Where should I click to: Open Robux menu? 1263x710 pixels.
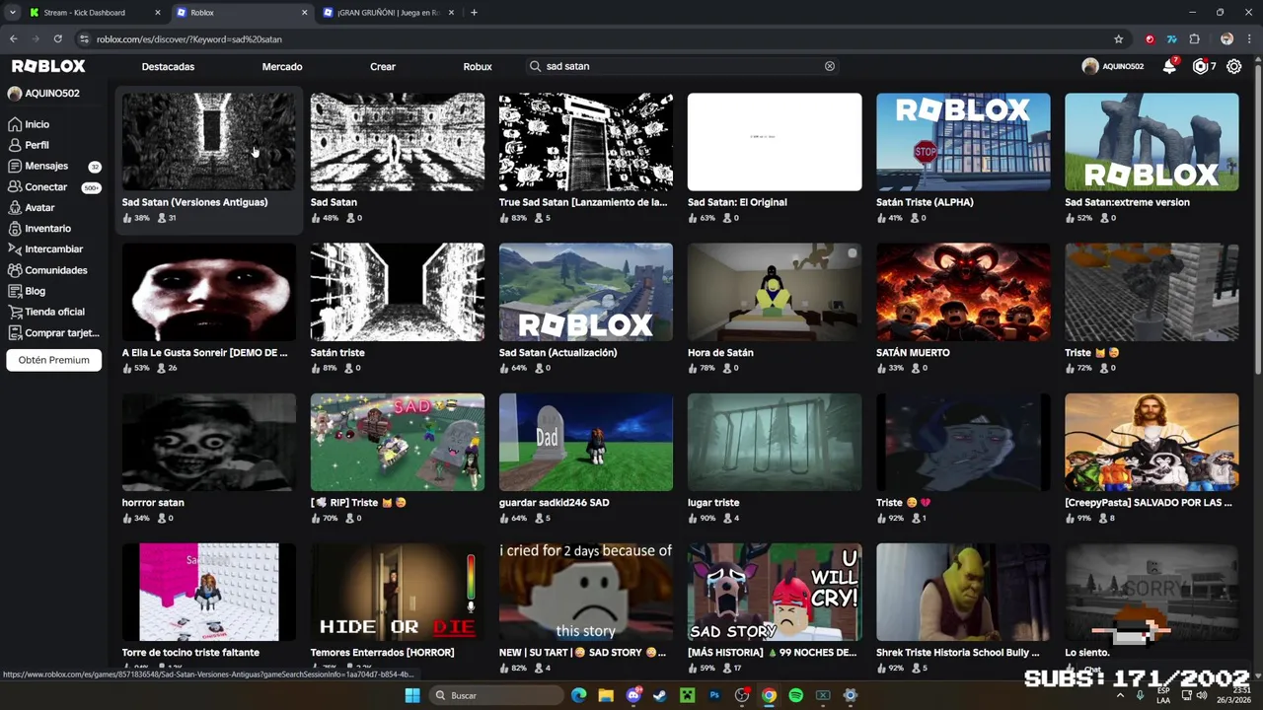tap(478, 66)
